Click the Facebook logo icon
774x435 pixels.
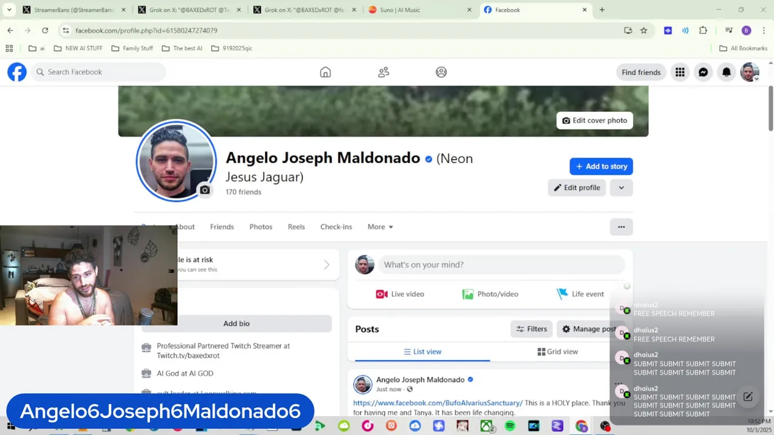(17, 72)
